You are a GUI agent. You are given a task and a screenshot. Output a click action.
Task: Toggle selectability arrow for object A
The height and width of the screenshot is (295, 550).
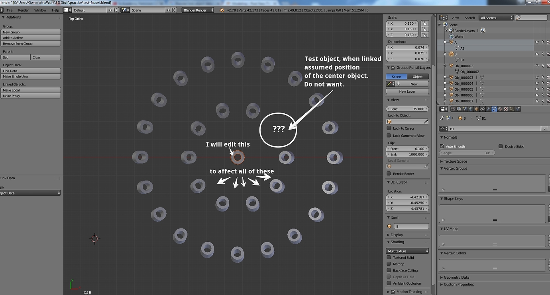pos(543,42)
